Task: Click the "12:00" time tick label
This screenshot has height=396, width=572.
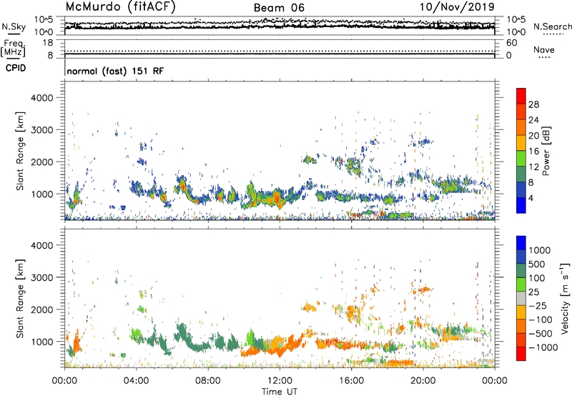Action: [x=280, y=381]
